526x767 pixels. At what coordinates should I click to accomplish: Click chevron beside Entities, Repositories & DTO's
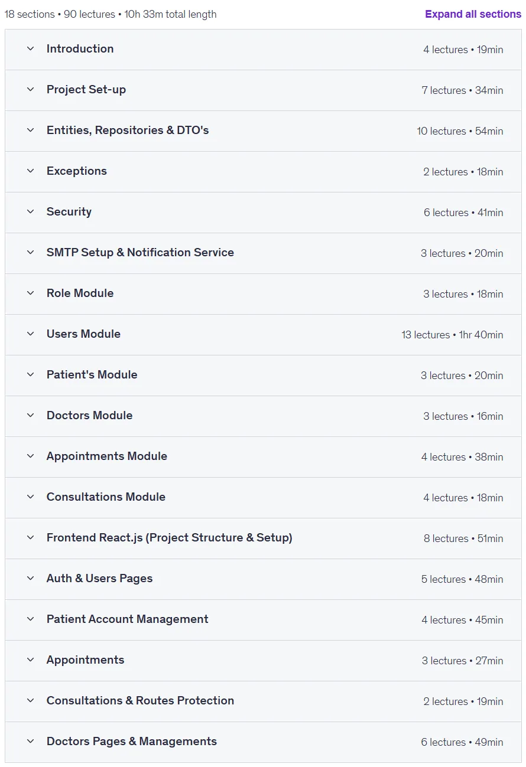pyautogui.click(x=31, y=130)
